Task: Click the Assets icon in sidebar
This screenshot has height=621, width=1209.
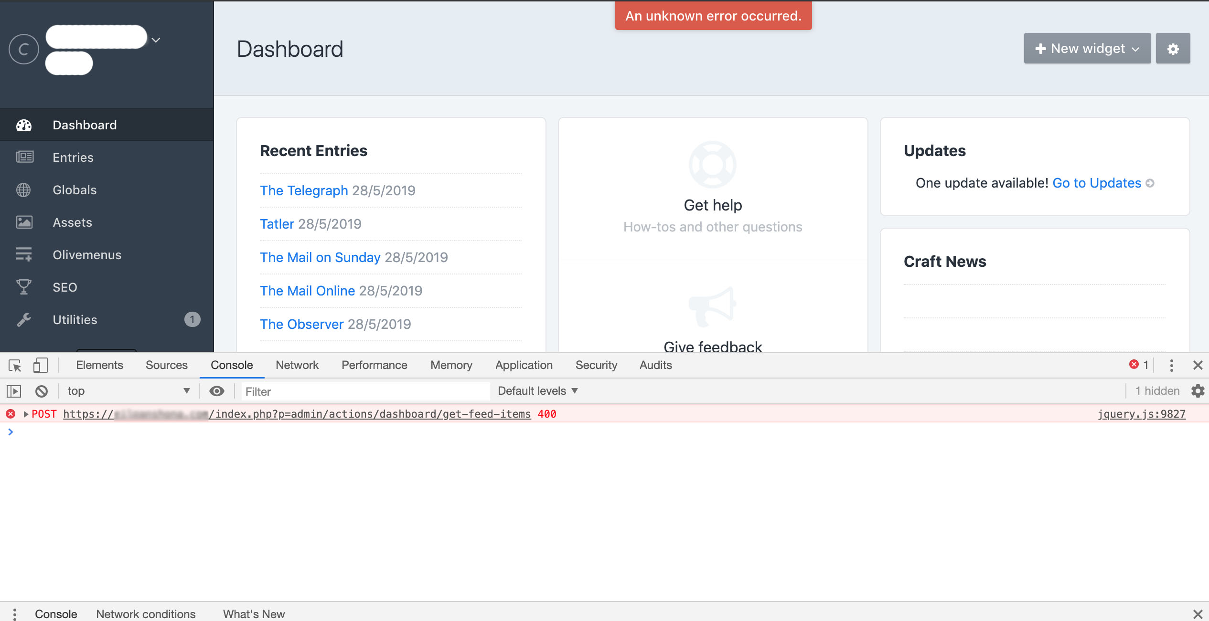Action: (x=24, y=222)
